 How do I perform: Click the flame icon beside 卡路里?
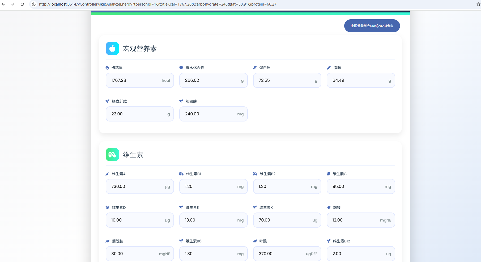107,68
